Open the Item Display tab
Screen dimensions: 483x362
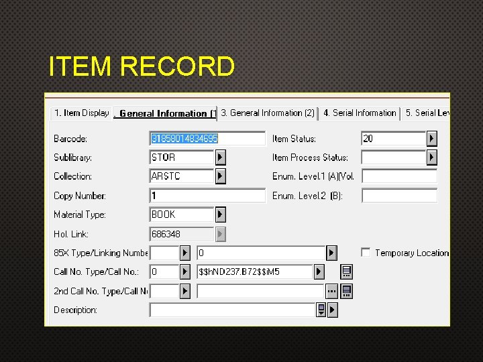tap(81, 113)
